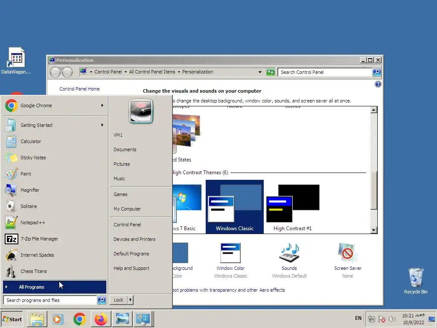Click the volume speaker tray icon
The image size is (437, 328).
(392, 319)
